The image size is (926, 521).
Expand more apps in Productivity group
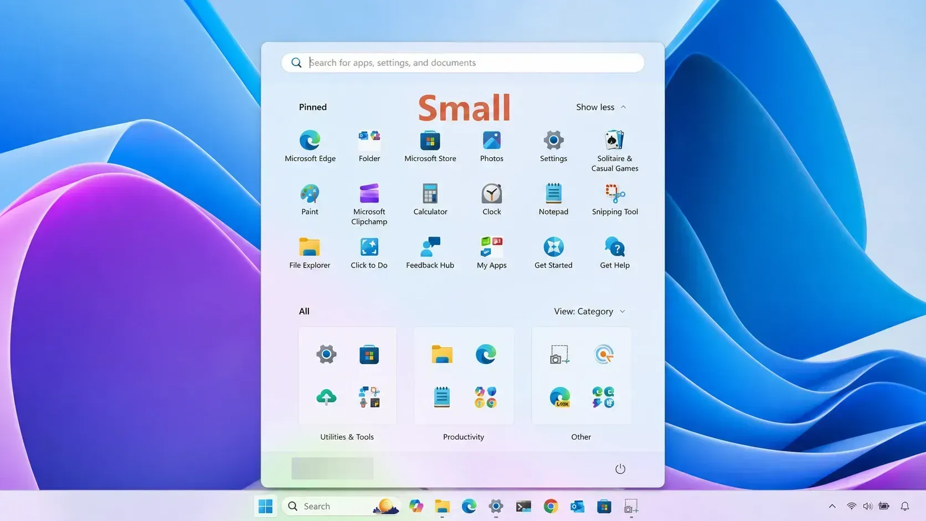(x=486, y=397)
